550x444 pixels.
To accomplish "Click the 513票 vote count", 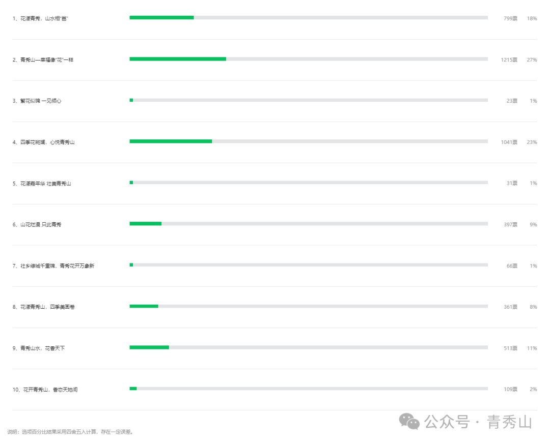I will click(x=510, y=348).
